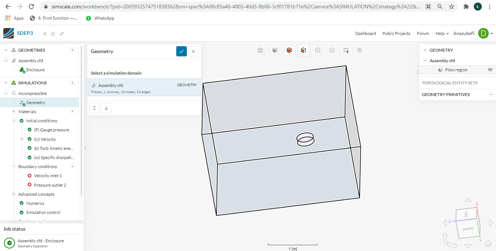Collapse the Incompressible simulation node

pyautogui.click(x=6, y=93)
